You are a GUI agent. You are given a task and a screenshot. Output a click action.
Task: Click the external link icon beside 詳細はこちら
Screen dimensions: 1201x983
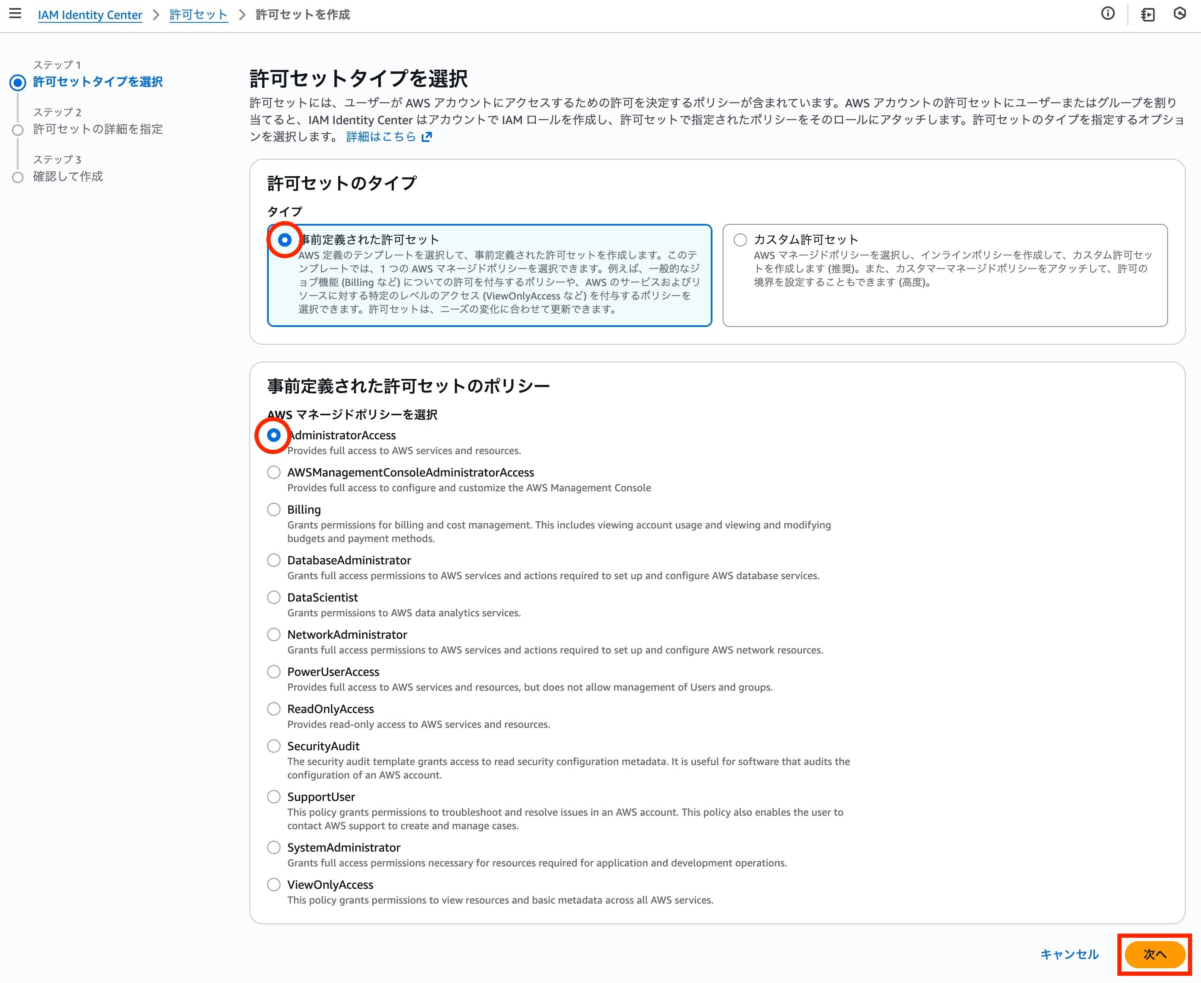426,136
